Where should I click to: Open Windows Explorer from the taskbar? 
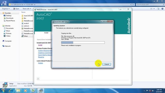tap(18, 91)
